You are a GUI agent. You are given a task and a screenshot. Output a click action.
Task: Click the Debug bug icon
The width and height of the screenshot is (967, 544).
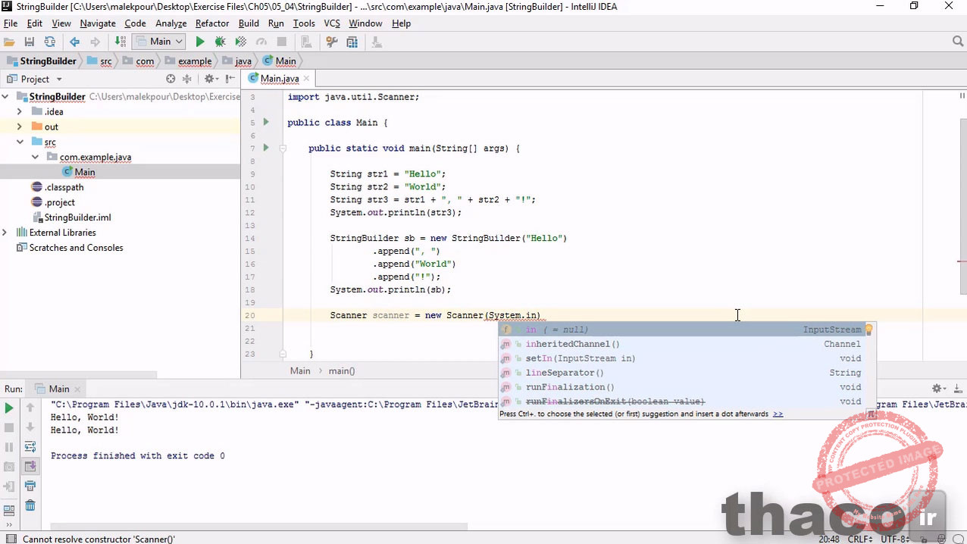point(220,42)
